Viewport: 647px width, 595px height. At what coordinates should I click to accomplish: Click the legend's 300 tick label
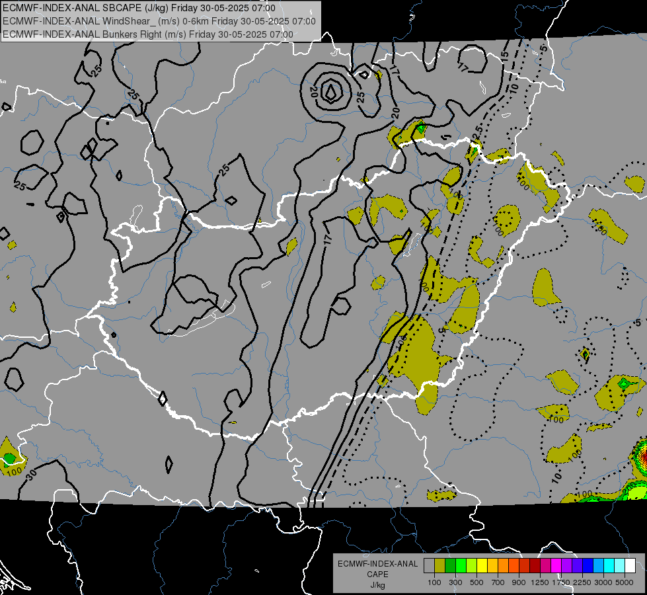coord(455,582)
